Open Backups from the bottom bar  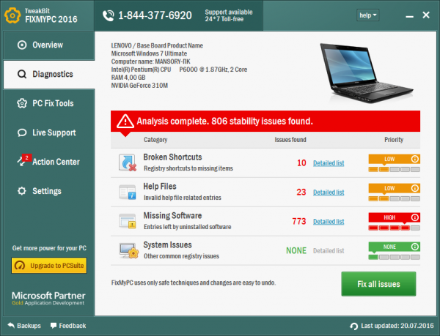24,326
